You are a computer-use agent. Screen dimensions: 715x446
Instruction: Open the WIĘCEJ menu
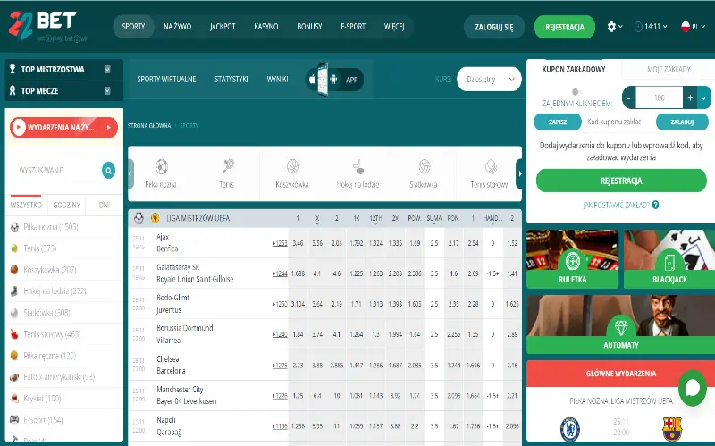point(394,27)
